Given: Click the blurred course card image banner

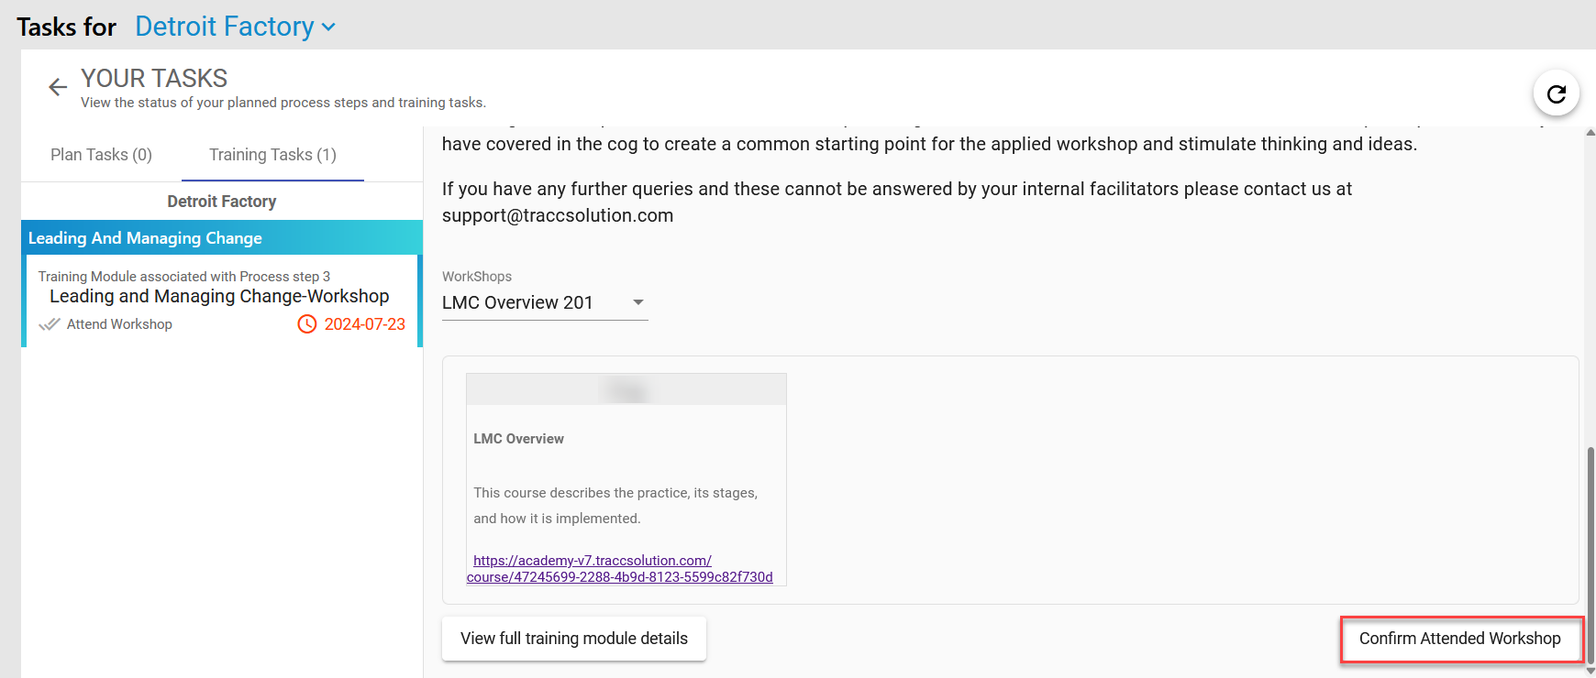Looking at the screenshot, I should (626, 389).
